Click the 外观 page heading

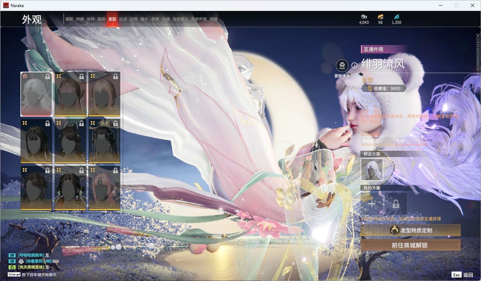(x=31, y=19)
